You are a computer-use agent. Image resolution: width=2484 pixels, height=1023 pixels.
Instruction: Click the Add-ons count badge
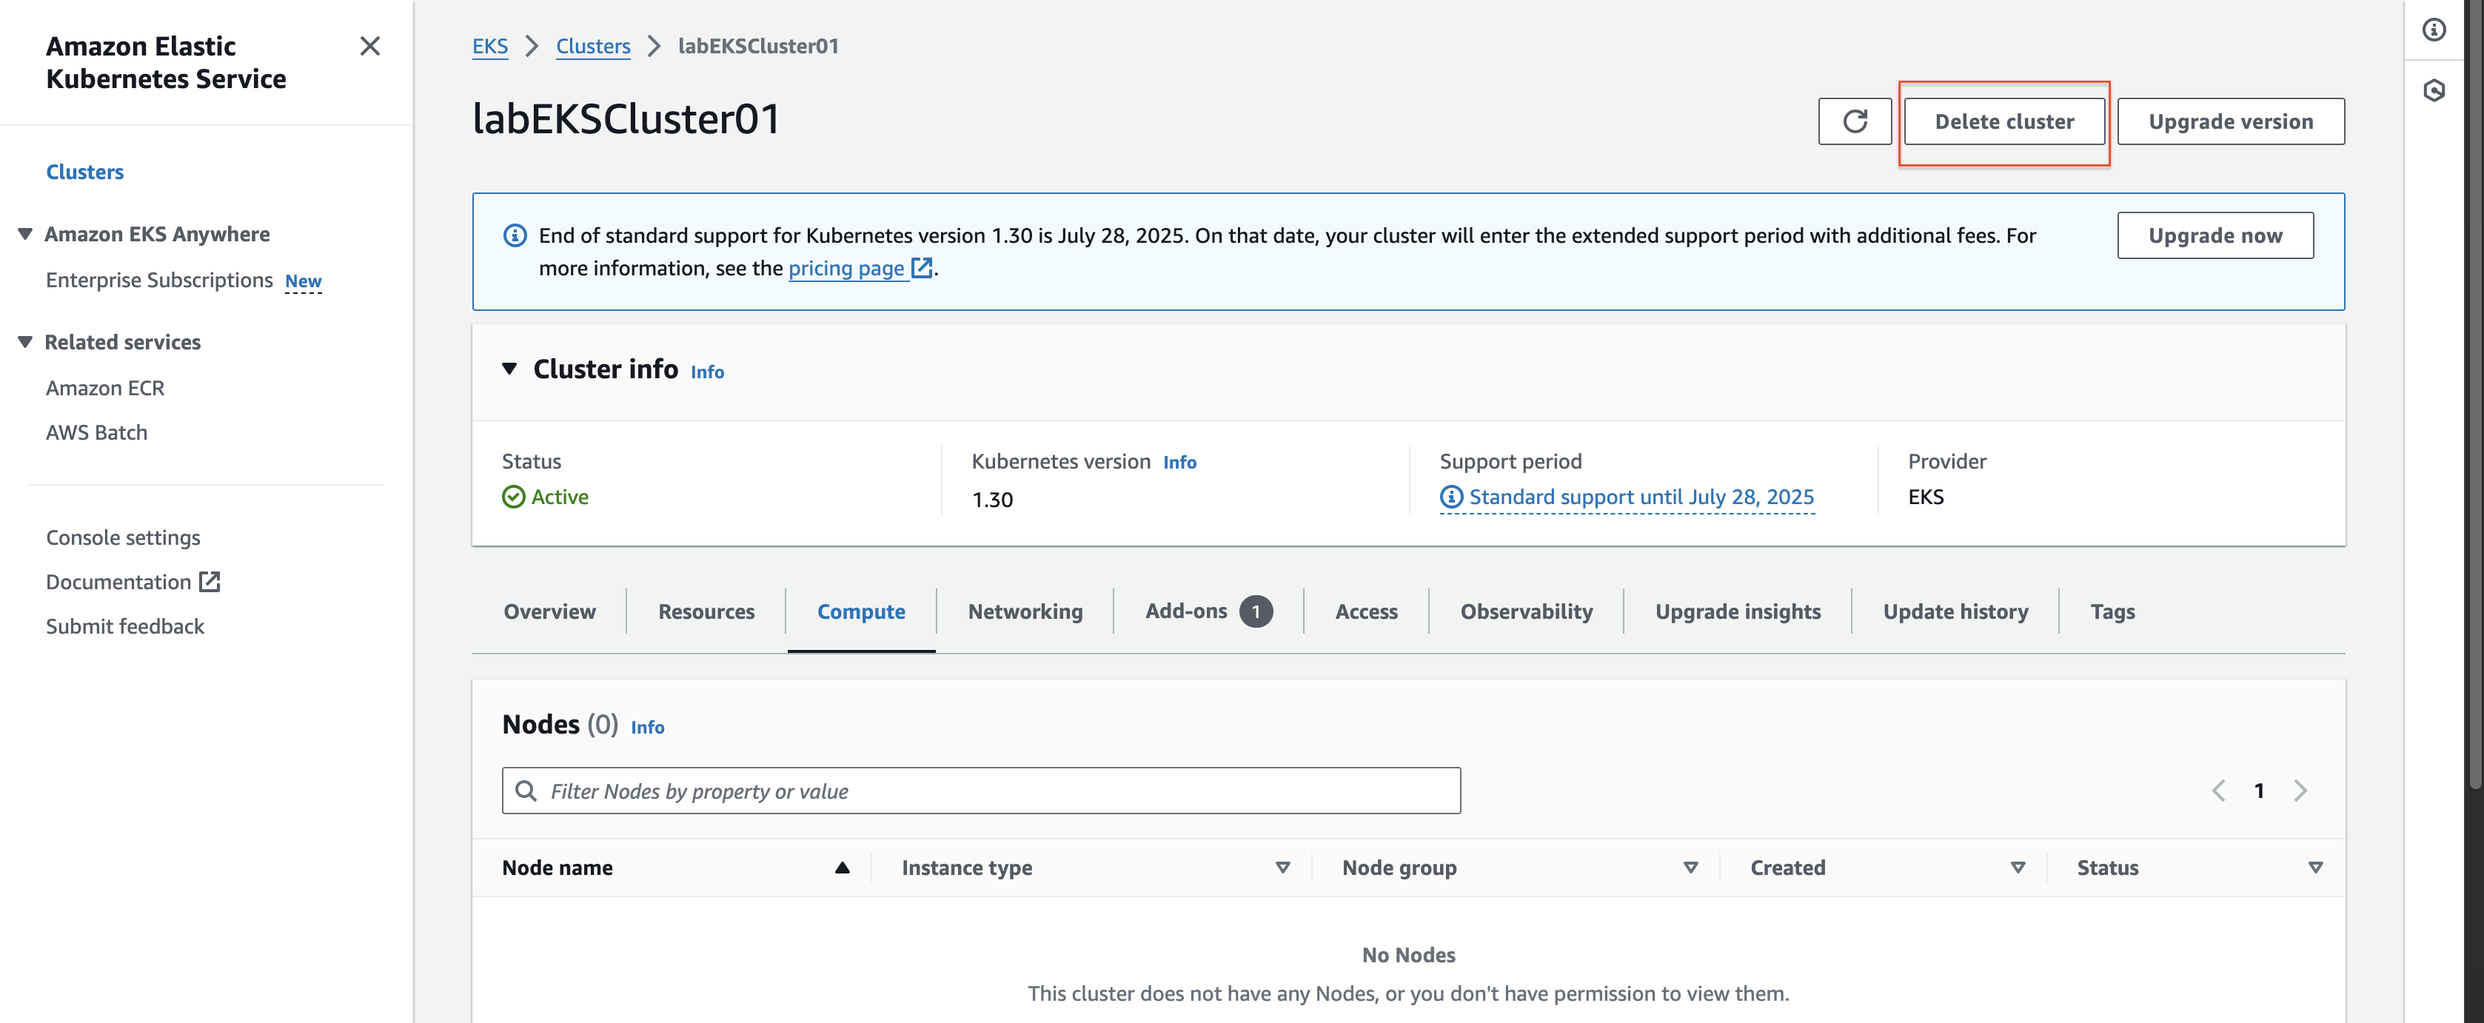click(x=1256, y=611)
